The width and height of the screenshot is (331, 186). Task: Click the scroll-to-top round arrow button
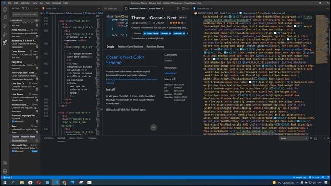(154, 128)
